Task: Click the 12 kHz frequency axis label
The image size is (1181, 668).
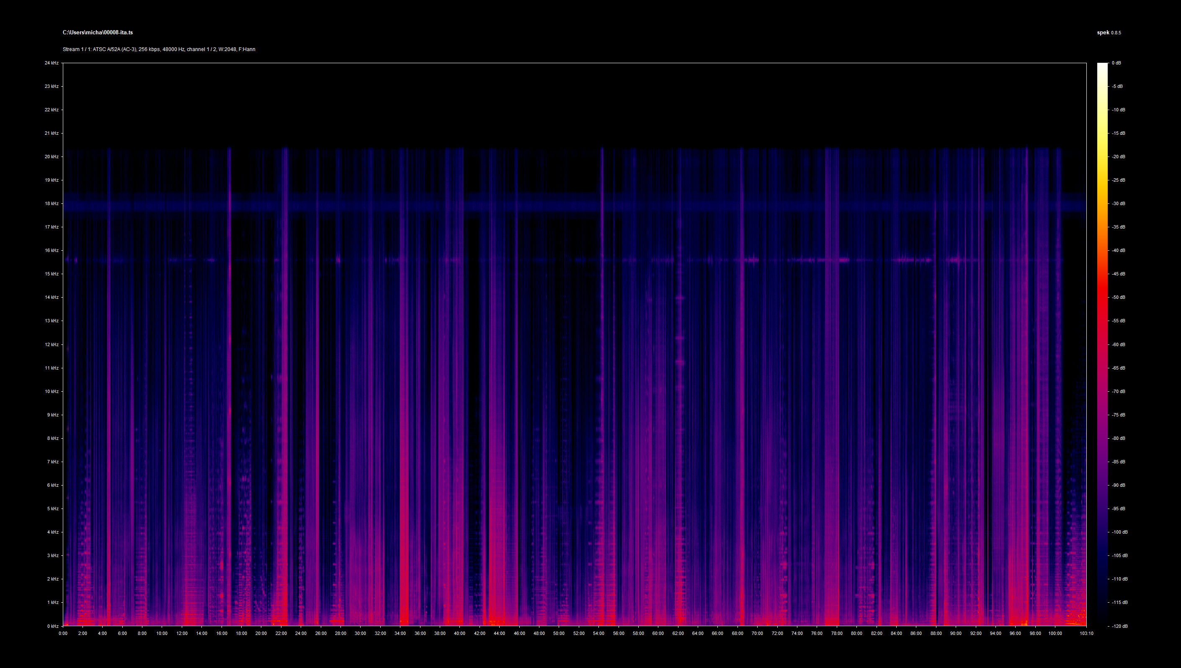Action: 52,344
